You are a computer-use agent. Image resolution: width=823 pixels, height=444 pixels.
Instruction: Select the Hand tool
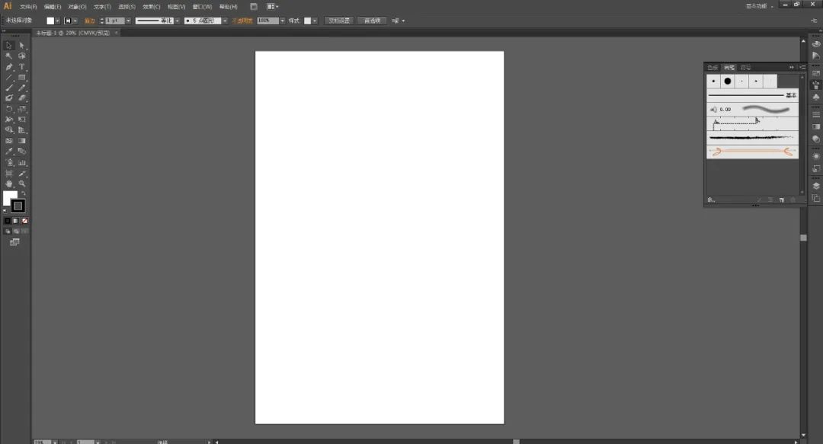tap(9, 184)
